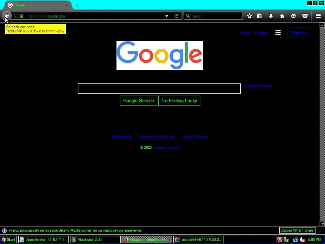Click the safely remove hardware tray icon
The height and width of the screenshot is (244, 325).
pyautogui.click(x=286, y=240)
